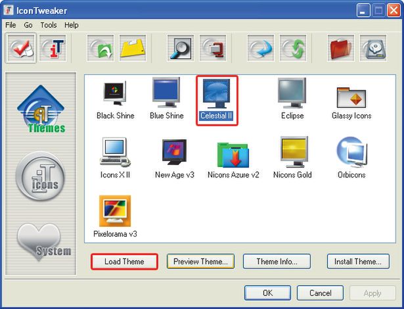Close the IconTweaker window
Screen dimensions: 404x309
pos(394,11)
